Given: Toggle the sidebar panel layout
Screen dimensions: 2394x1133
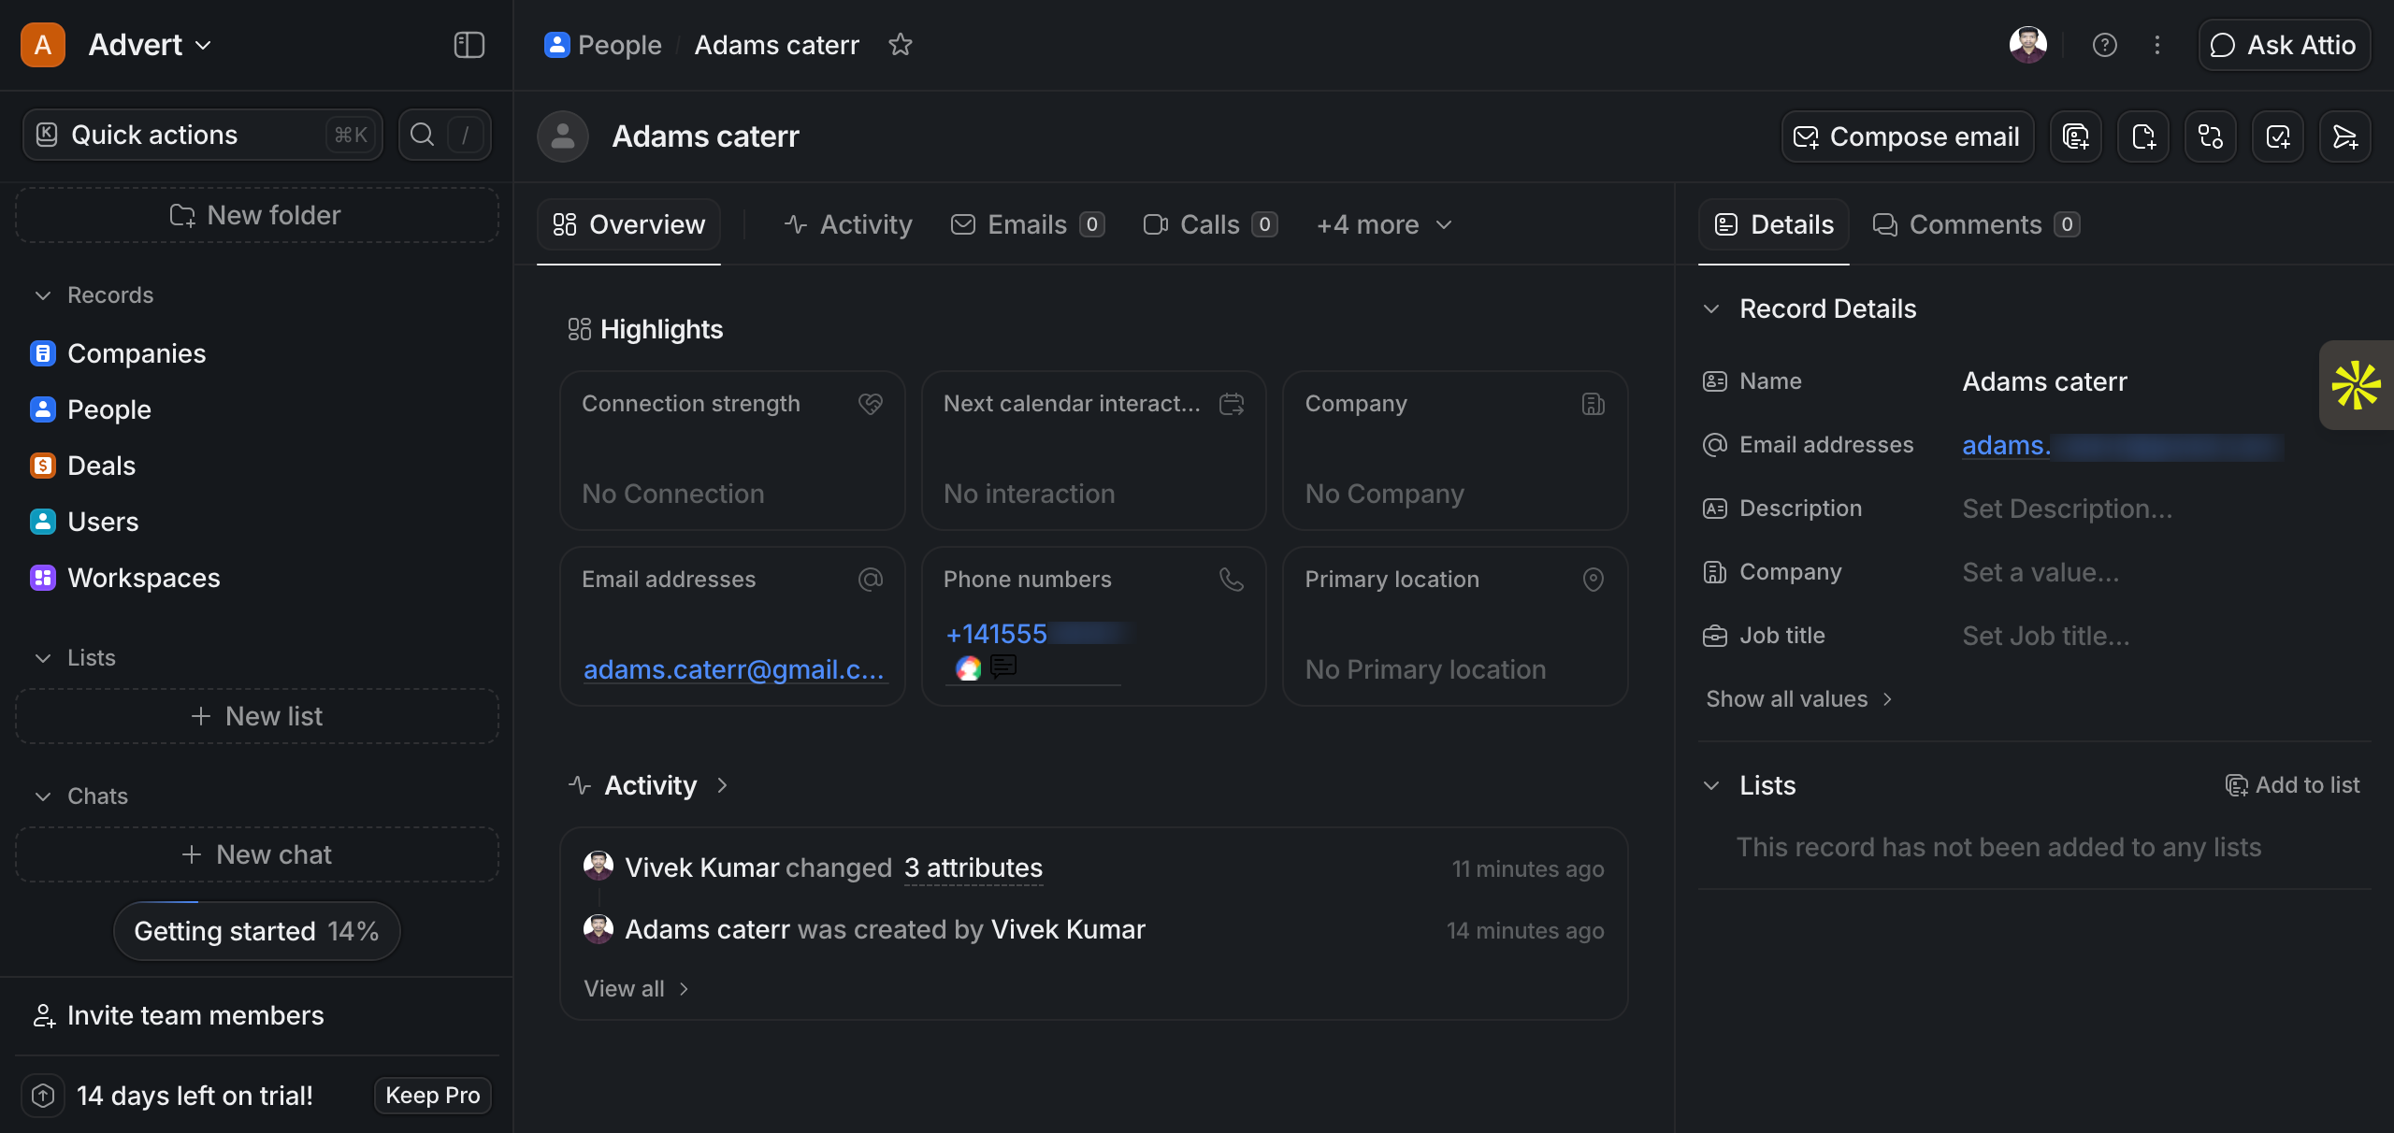Looking at the screenshot, I should coord(468,44).
